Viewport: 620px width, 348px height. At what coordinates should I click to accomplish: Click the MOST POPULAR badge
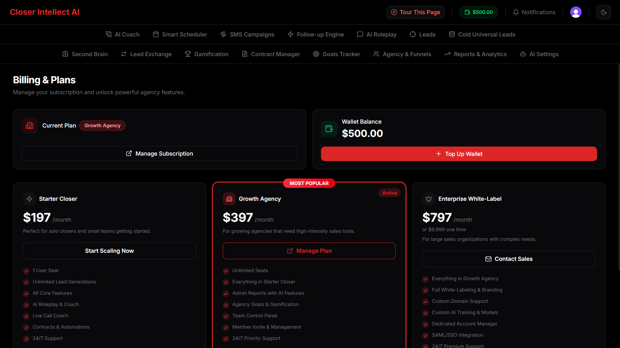309,183
